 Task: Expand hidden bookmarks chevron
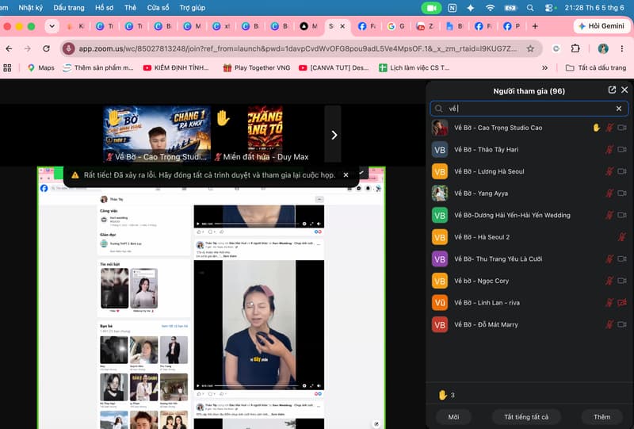(544, 67)
